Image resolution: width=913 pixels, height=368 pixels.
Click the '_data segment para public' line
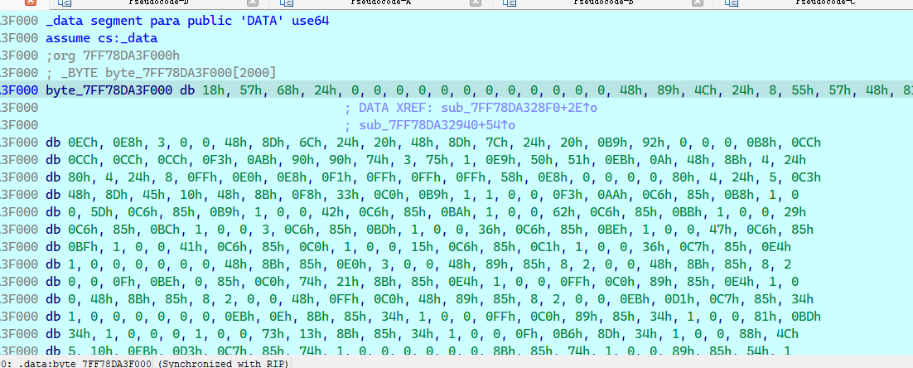(x=188, y=21)
